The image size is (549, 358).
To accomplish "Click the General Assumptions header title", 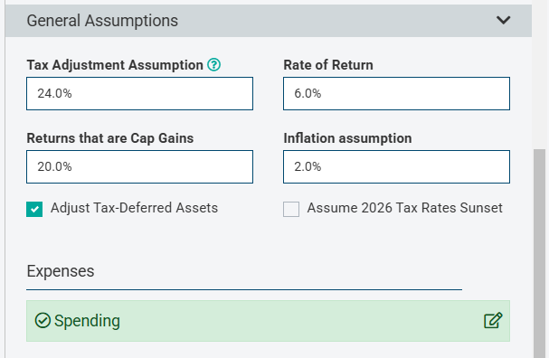I will [x=102, y=21].
